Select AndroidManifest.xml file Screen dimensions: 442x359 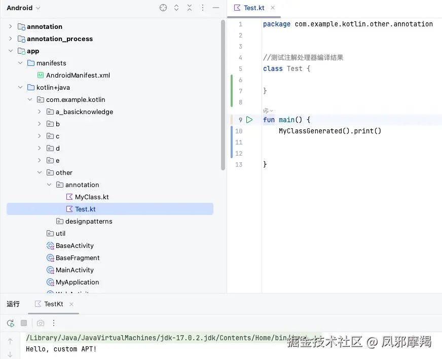[x=78, y=75]
